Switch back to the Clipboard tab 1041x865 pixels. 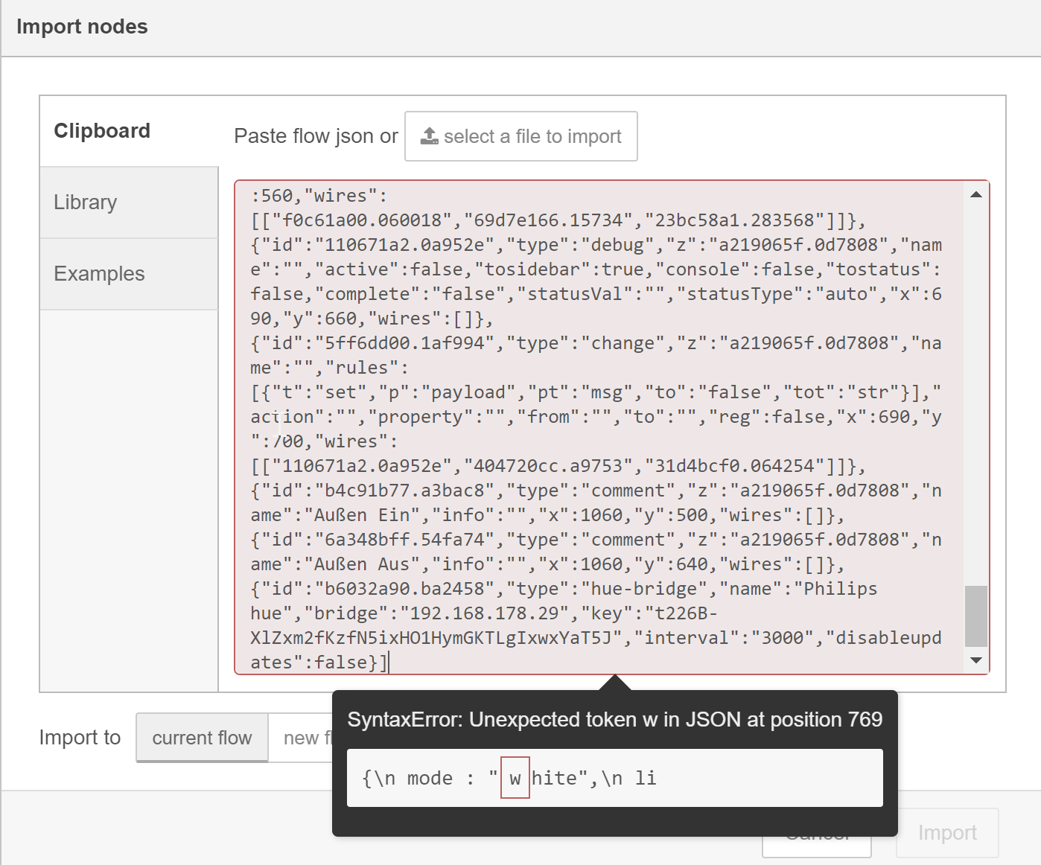click(x=102, y=131)
